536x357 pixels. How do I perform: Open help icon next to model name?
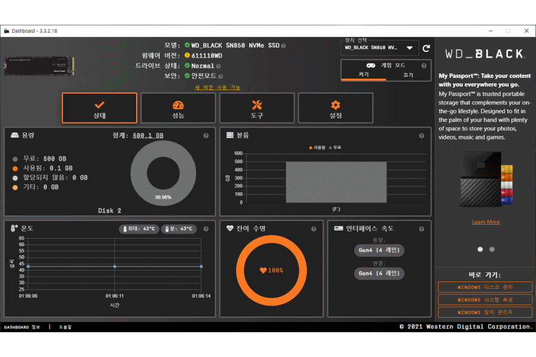[x=283, y=46]
